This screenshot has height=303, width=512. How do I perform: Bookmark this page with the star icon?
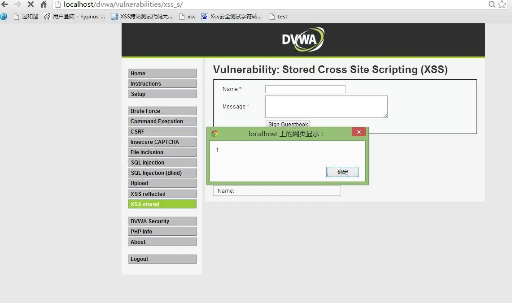click(x=502, y=4)
